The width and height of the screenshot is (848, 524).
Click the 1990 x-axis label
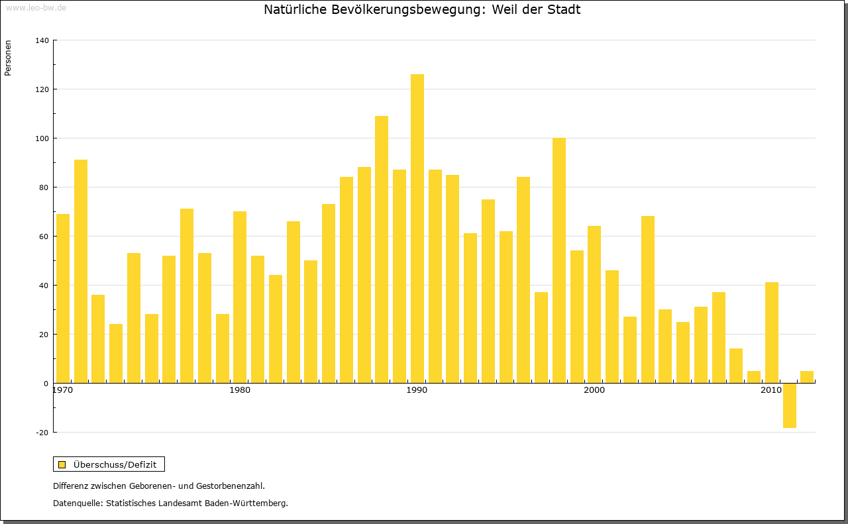(417, 390)
